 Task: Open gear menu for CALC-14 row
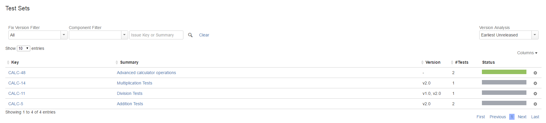(x=535, y=83)
